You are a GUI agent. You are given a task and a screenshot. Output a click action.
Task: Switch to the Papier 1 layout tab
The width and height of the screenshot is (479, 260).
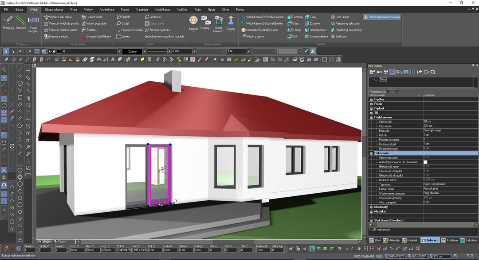[61, 241]
